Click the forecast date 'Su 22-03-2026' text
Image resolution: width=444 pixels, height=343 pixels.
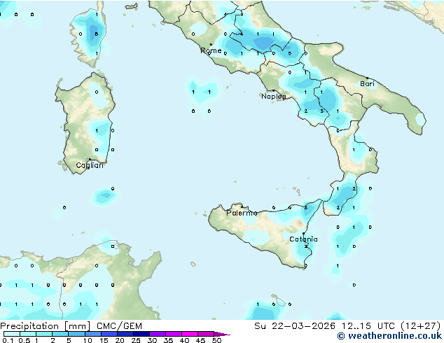tap(295, 326)
